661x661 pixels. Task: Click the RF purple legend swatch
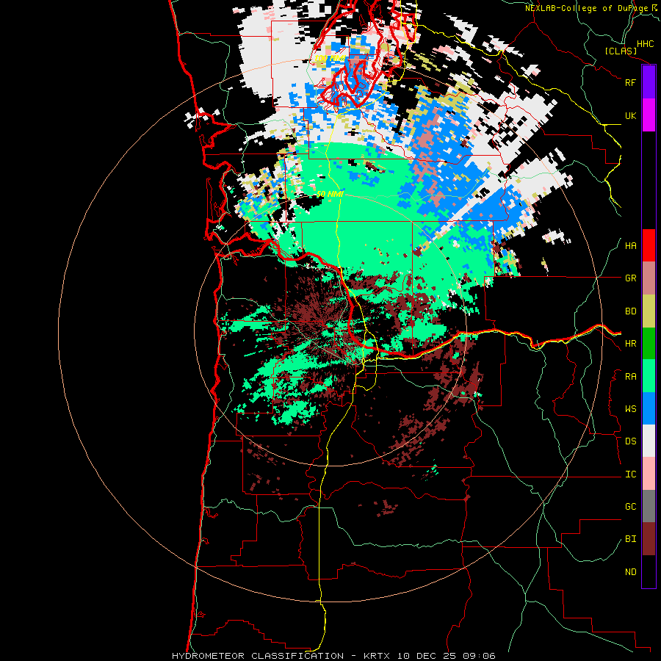(649, 82)
